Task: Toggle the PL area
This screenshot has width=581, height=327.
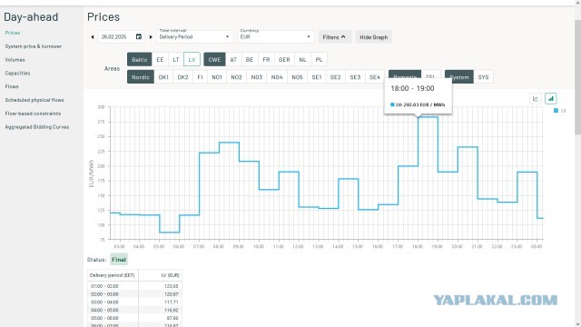Action: 319,59
